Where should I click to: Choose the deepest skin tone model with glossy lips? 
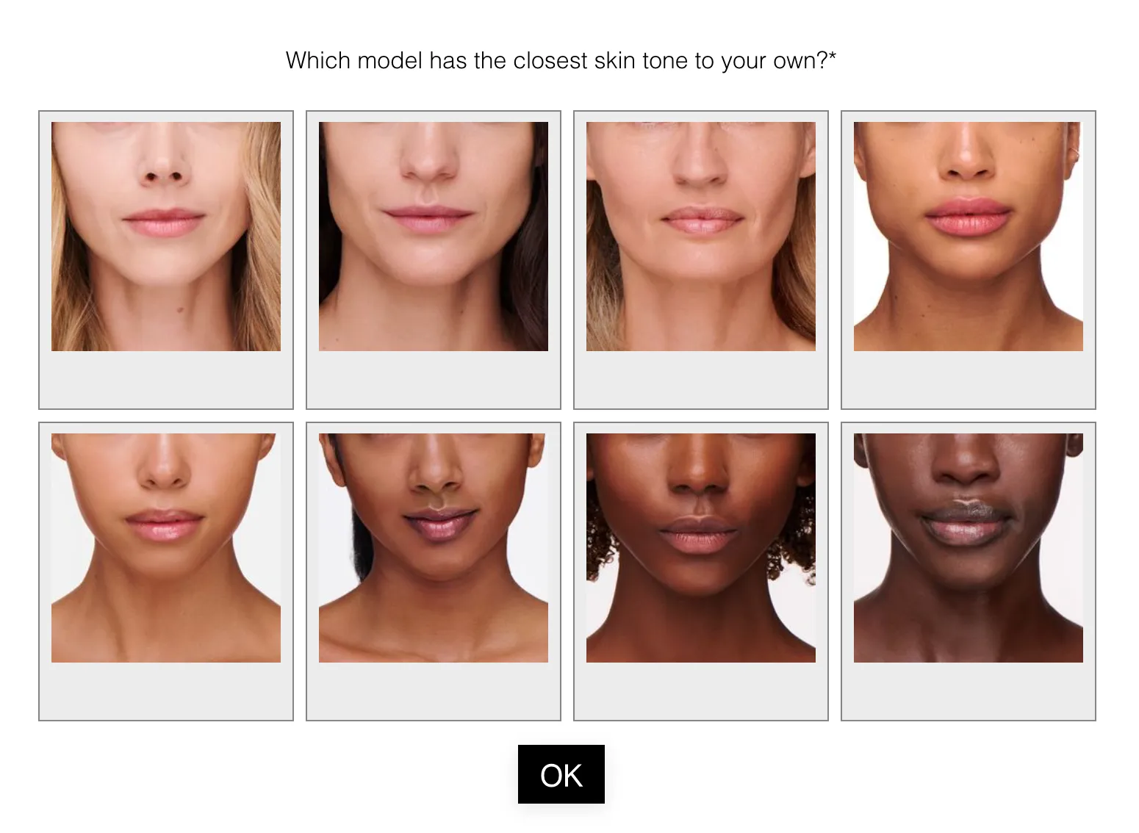(x=969, y=548)
